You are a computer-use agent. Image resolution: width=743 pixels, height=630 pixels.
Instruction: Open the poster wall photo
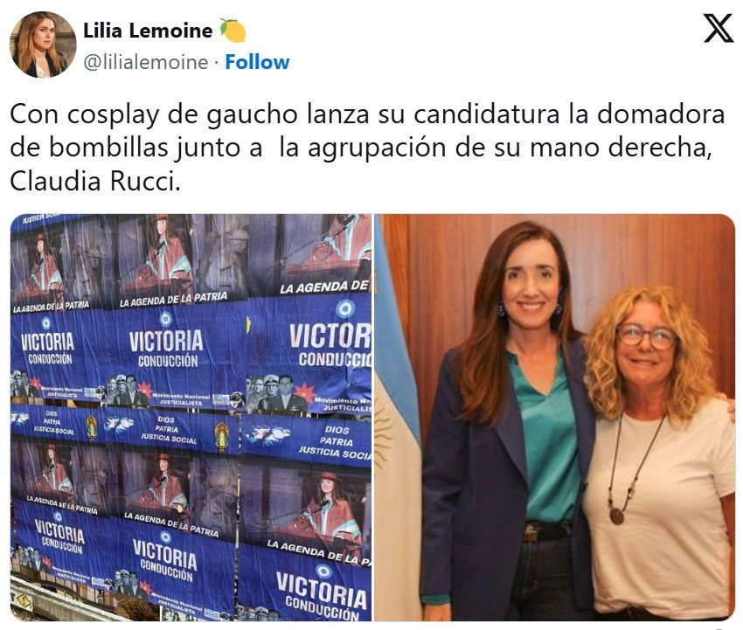tap(191, 418)
